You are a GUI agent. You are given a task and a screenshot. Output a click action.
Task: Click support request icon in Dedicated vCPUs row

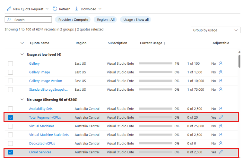point(221,143)
